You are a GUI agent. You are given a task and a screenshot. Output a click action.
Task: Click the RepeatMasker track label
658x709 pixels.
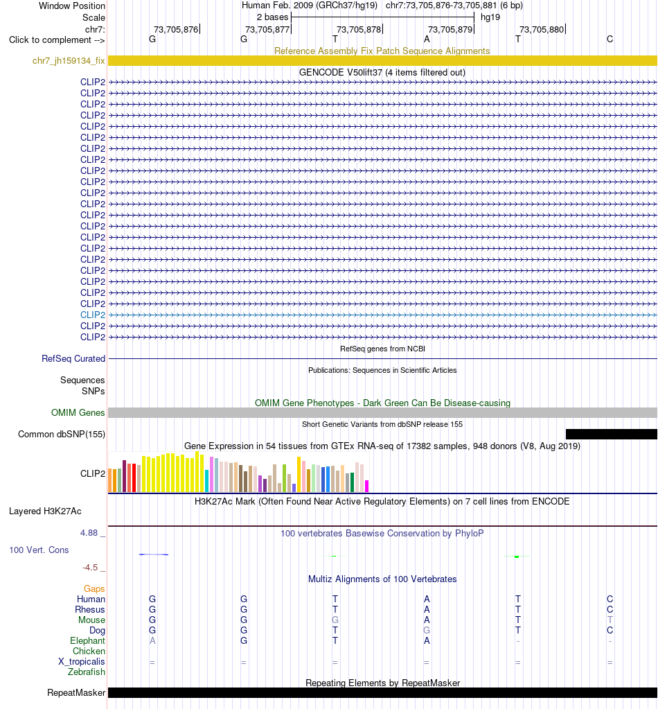76,693
